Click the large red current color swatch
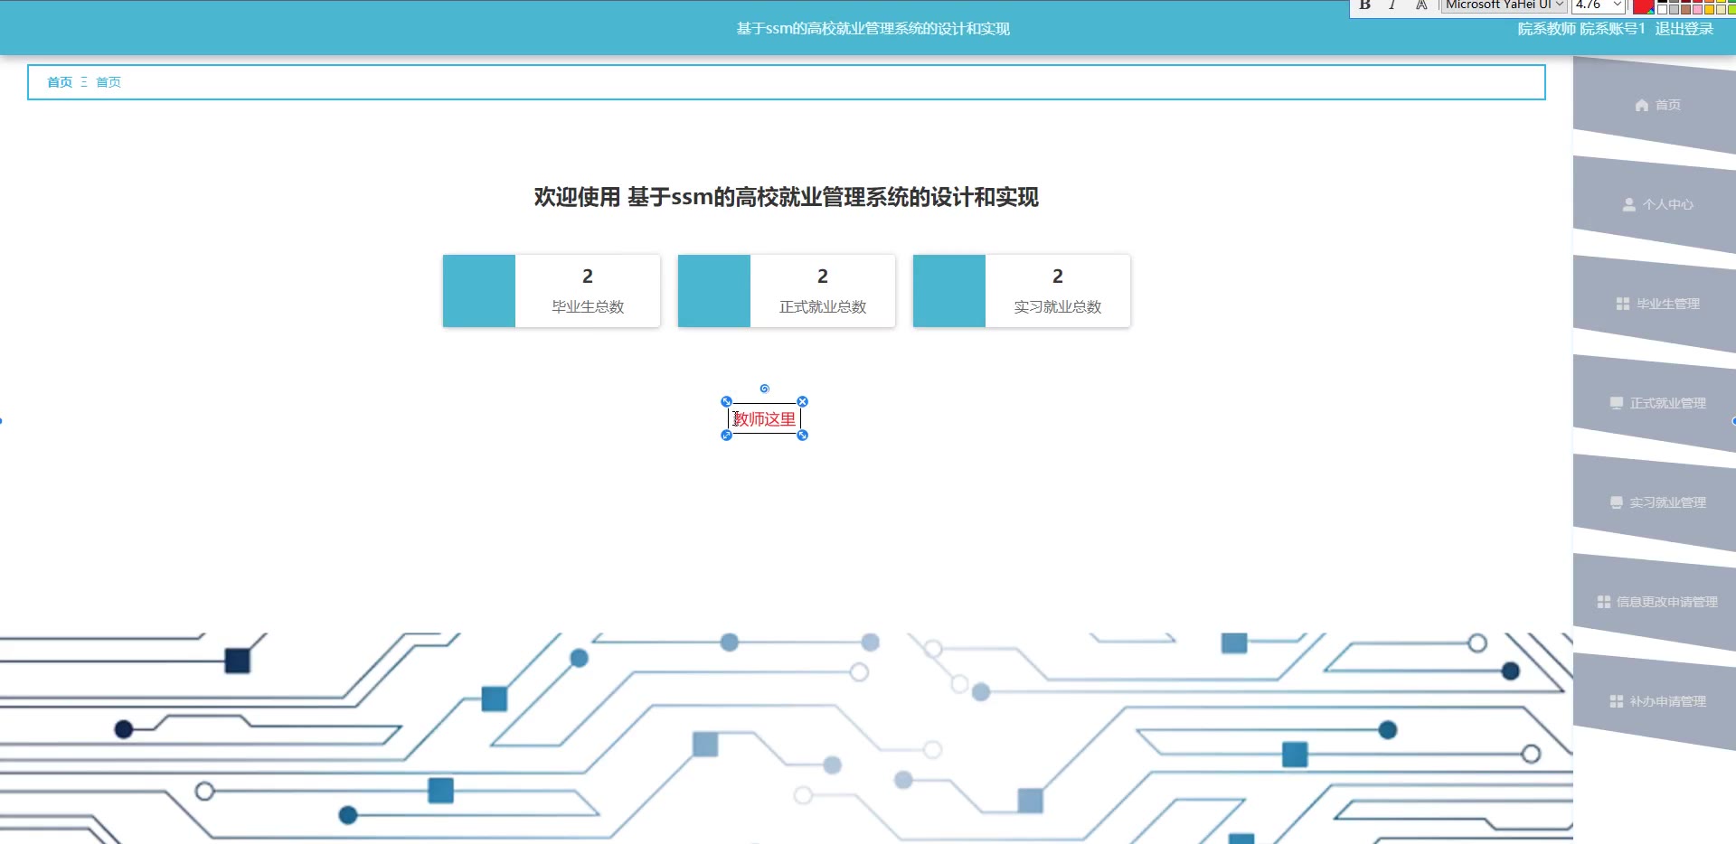 point(1643,6)
